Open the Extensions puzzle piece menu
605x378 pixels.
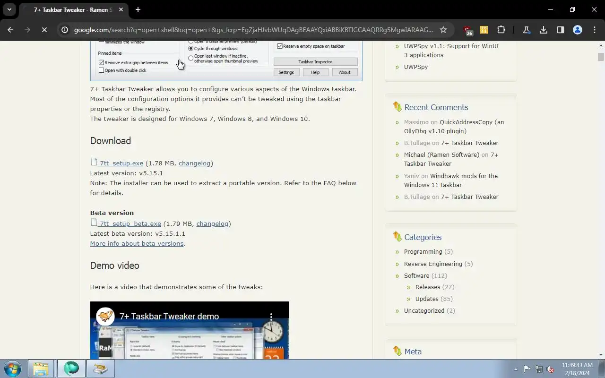pyautogui.click(x=501, y=30)
